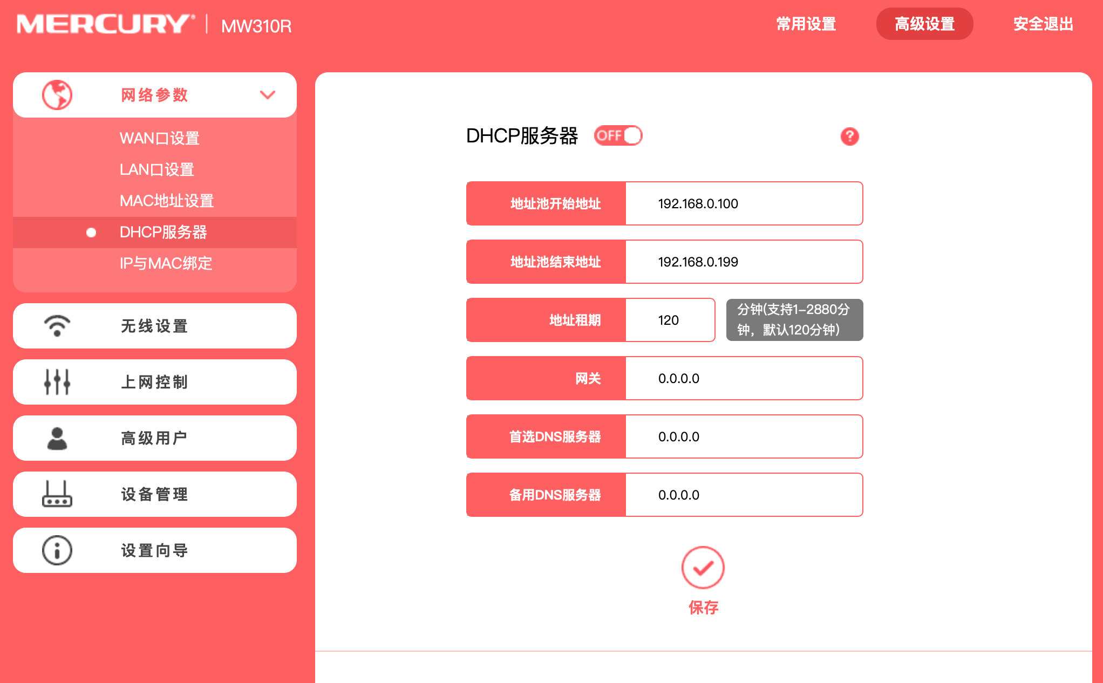Switch to the 常用设置 tab
The width and height of the screenshot is (1103, 683).
pyautogui.click(x=805, y=24)
